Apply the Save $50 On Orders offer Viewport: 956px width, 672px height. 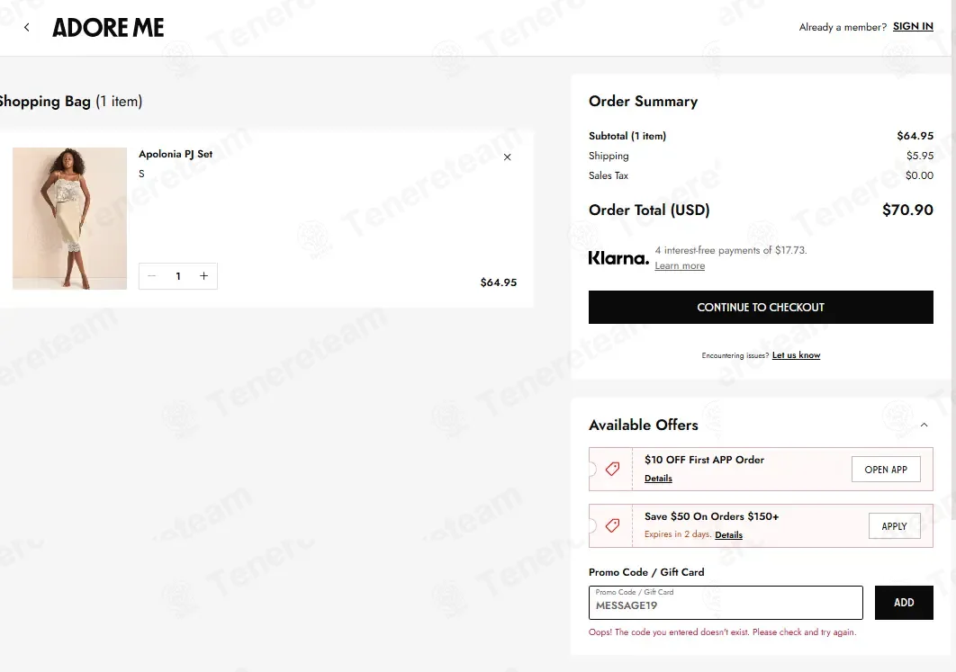[x=894, y=525]
